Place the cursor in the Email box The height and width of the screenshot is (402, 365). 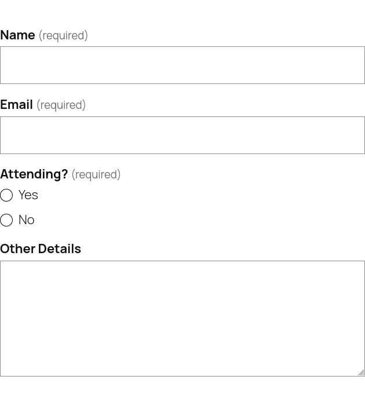tap(183, 135)
